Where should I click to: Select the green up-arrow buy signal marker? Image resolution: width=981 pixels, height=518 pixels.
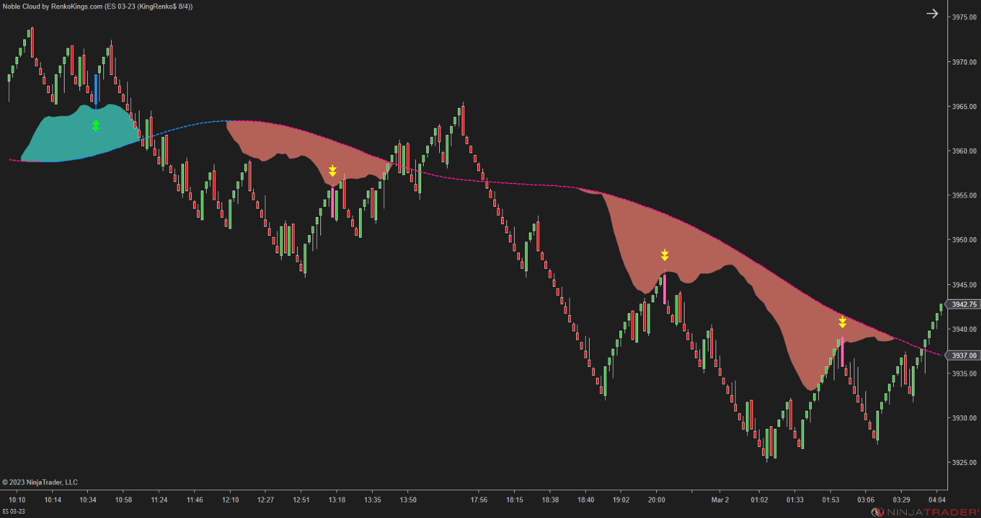[x=96, y=127]
